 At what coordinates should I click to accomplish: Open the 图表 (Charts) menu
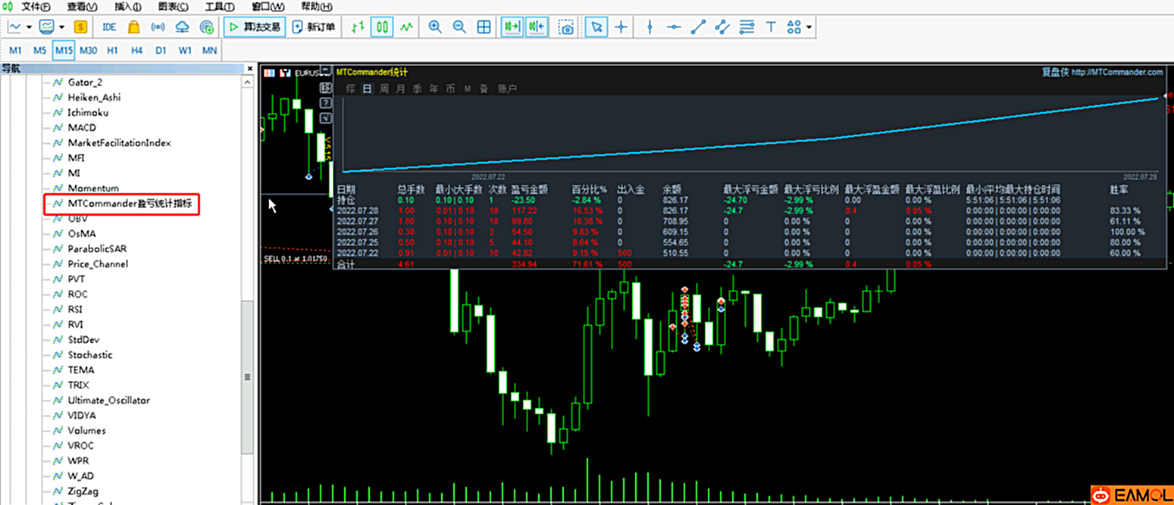pyautogui.click(x=174, y=7)
